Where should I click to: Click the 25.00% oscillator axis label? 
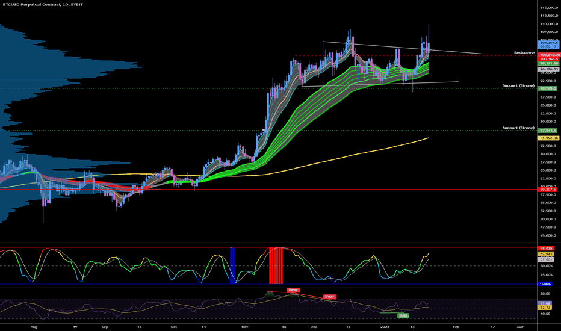[x=547, y=275]
